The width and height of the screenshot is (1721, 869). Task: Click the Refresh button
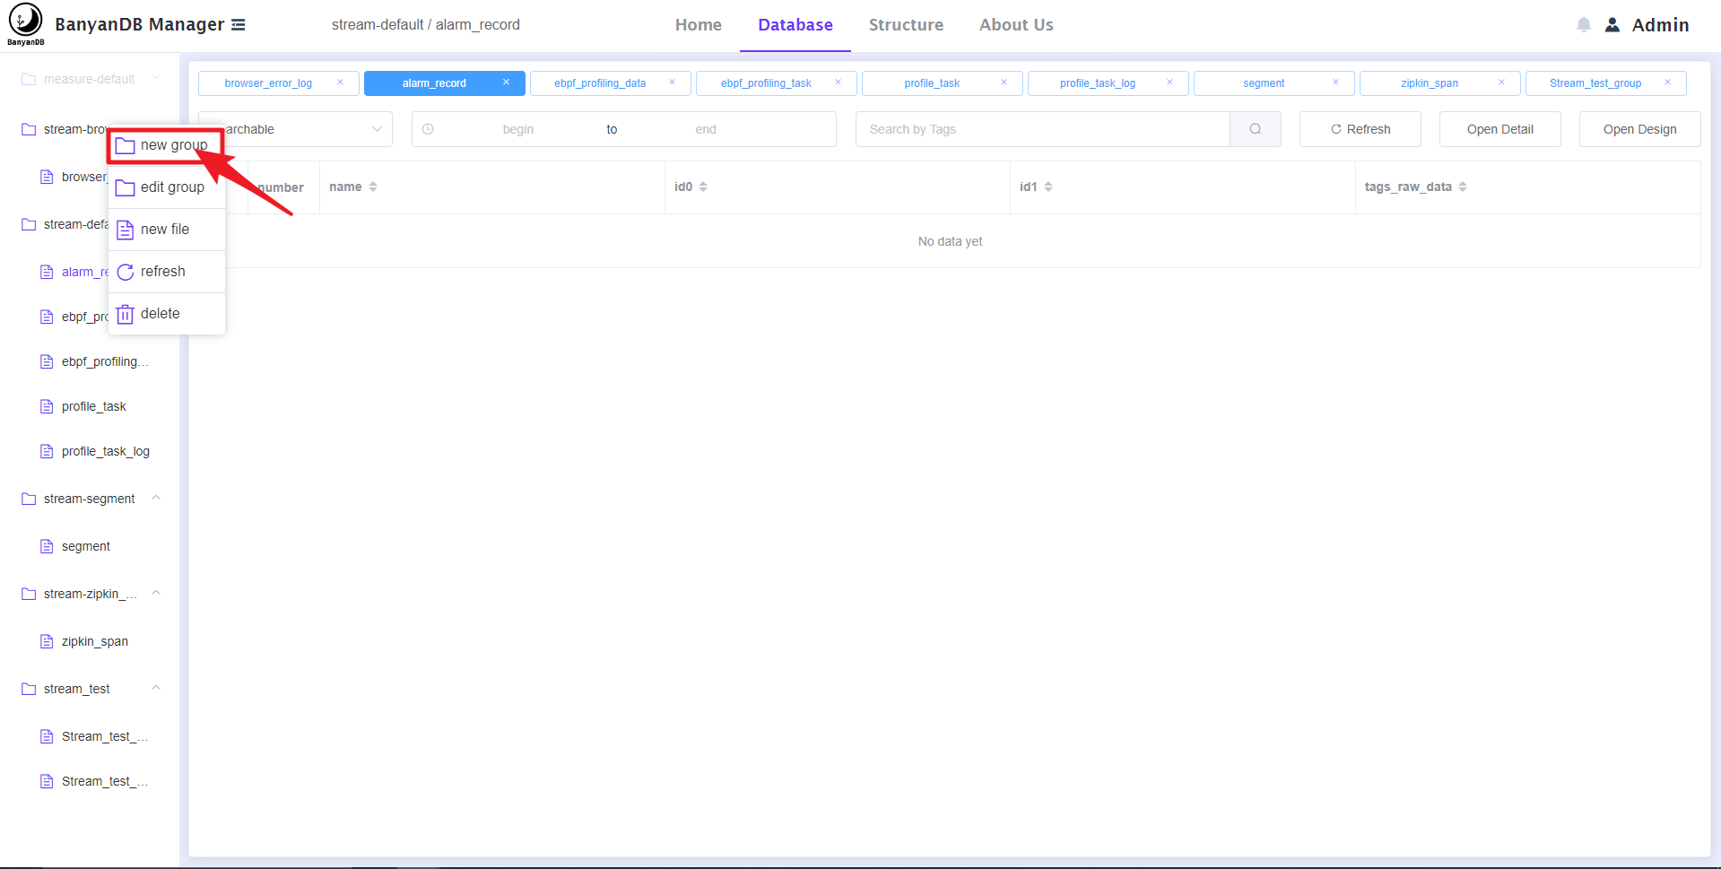click(1360, 129)
